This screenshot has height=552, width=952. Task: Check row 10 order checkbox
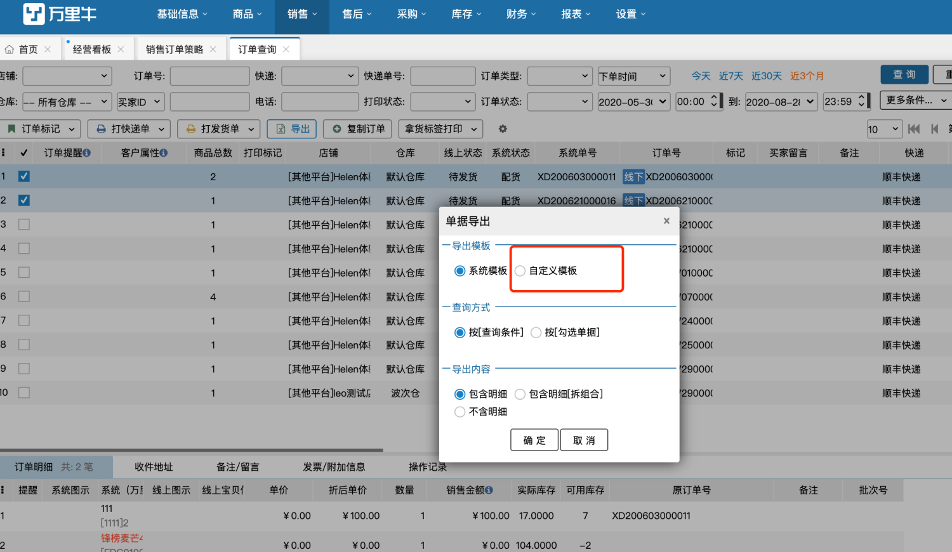[x=24, y=393]
